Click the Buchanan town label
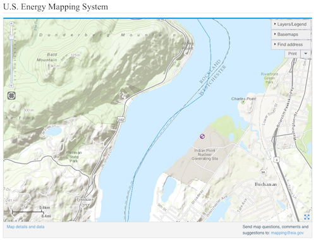316x240 pixels. click(x=265, y=184)
